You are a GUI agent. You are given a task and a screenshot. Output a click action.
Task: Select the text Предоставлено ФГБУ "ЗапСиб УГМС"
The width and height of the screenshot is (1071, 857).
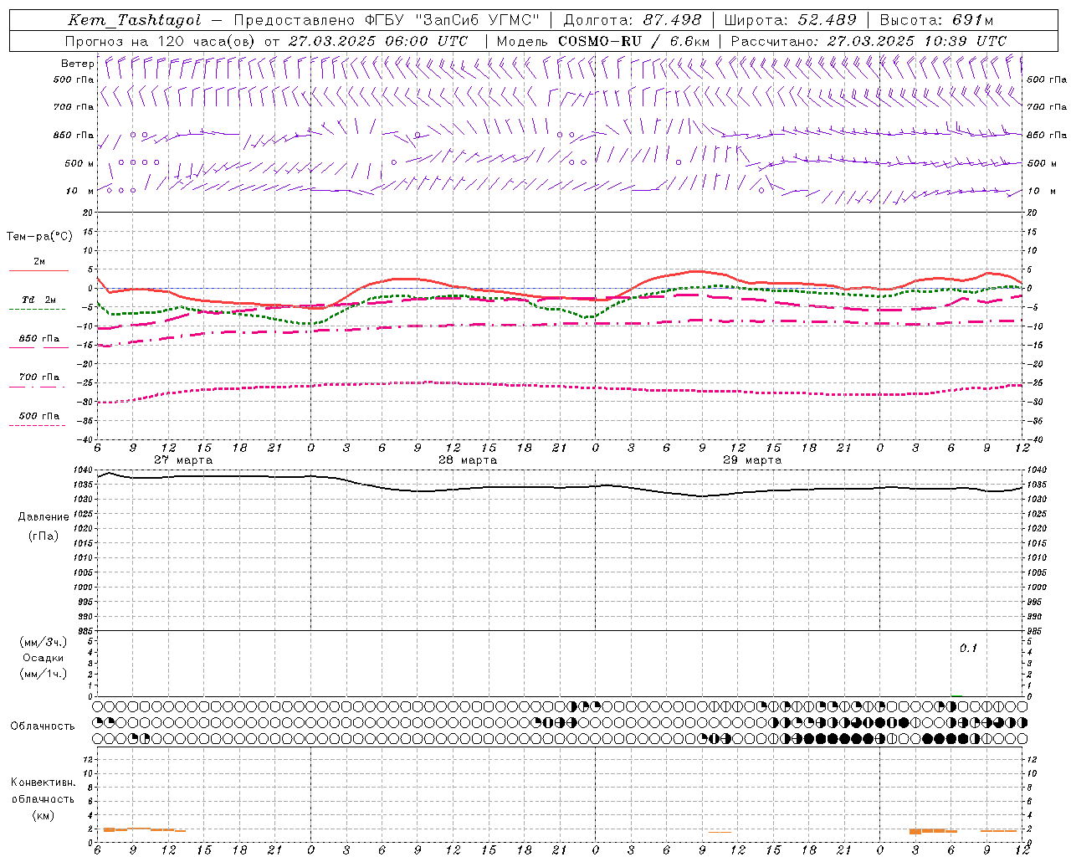[x=387, y=20]
